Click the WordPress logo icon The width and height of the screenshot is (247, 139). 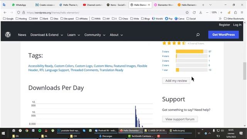tap(8, 35)
